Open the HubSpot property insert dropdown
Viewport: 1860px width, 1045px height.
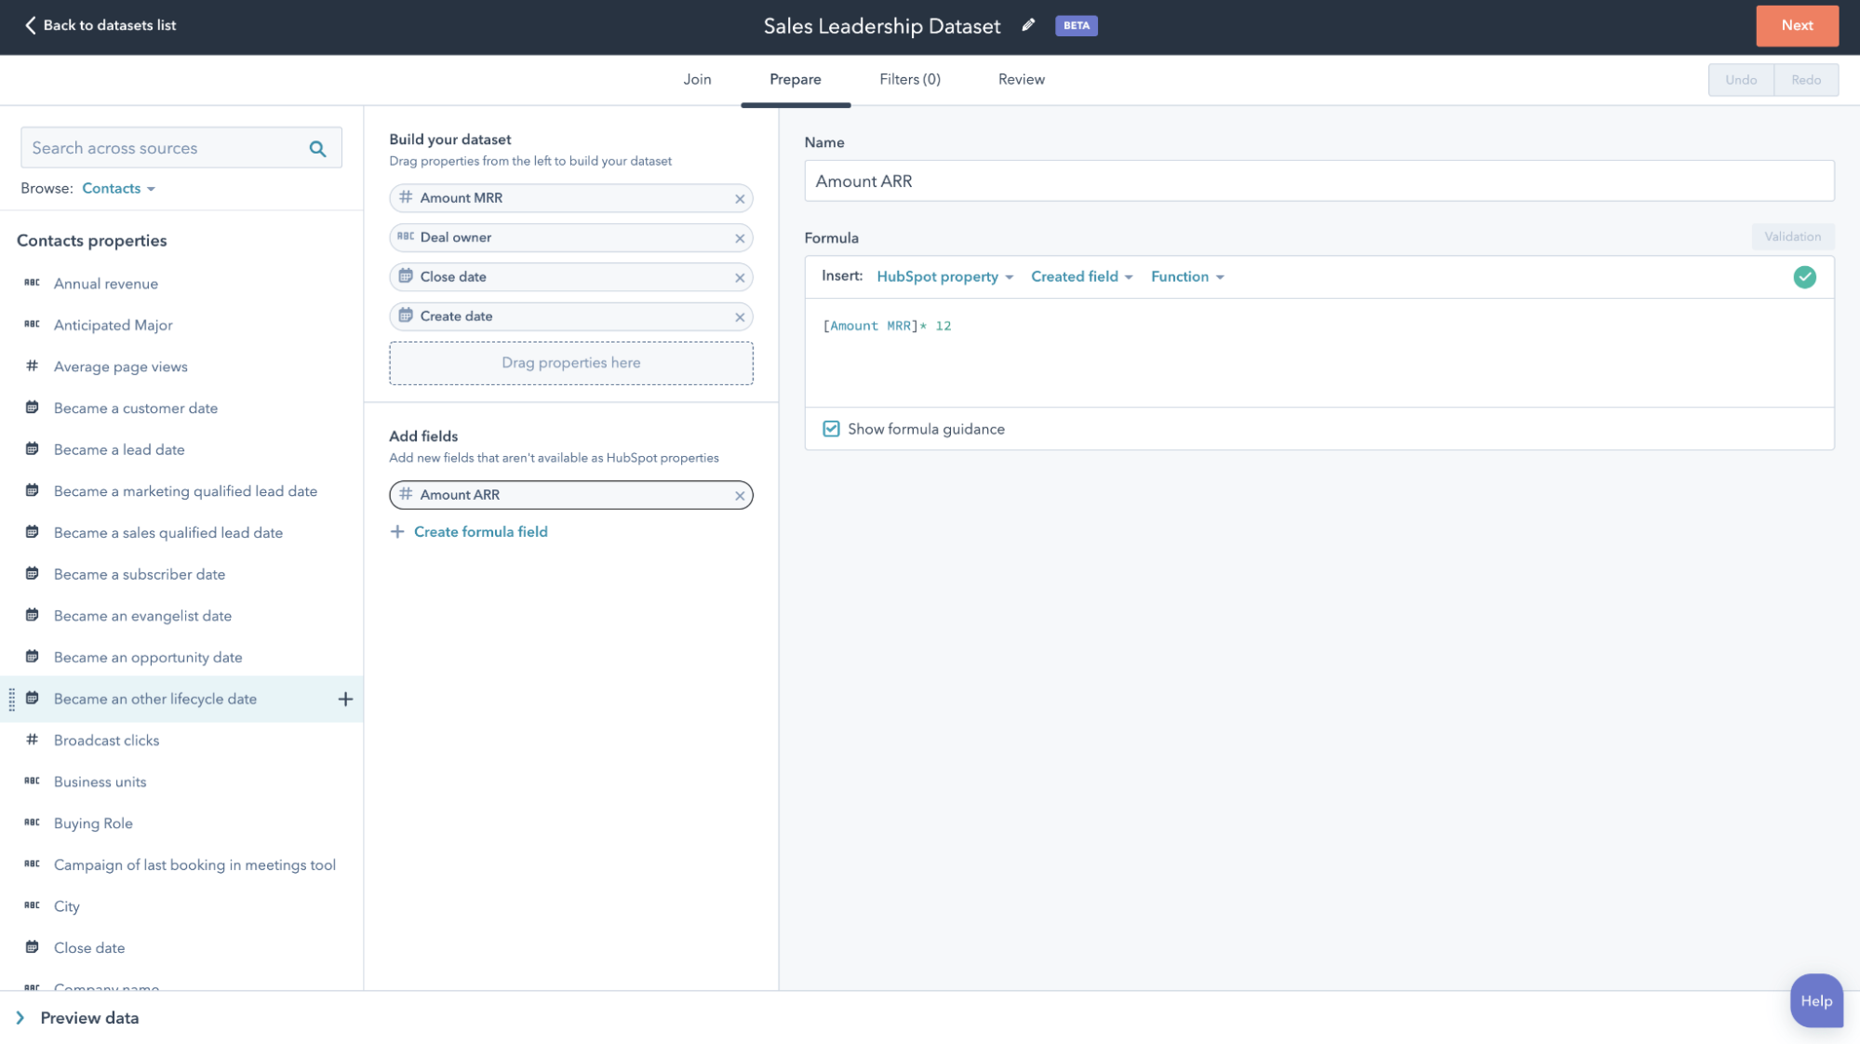(x=944, y=276)
